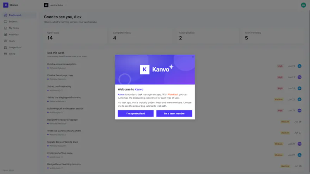Open the Implement offline mode task

click(60, 153)
